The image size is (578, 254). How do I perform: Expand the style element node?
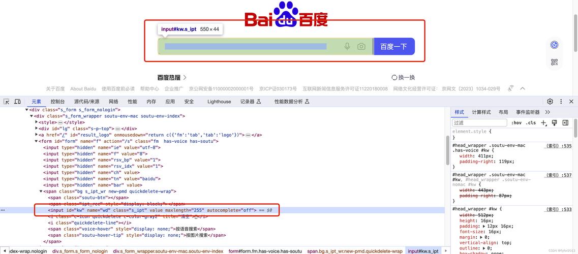pos(37,122)
